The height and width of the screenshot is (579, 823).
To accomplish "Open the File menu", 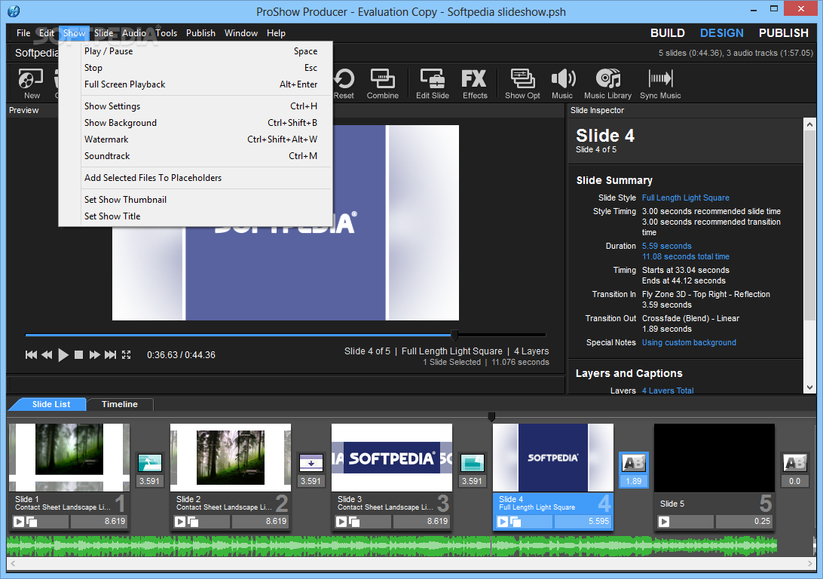I will pos(23,33).
